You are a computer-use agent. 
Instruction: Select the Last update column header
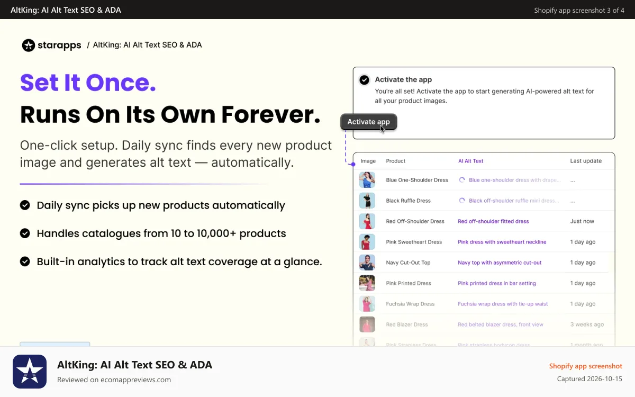[586, 161]
